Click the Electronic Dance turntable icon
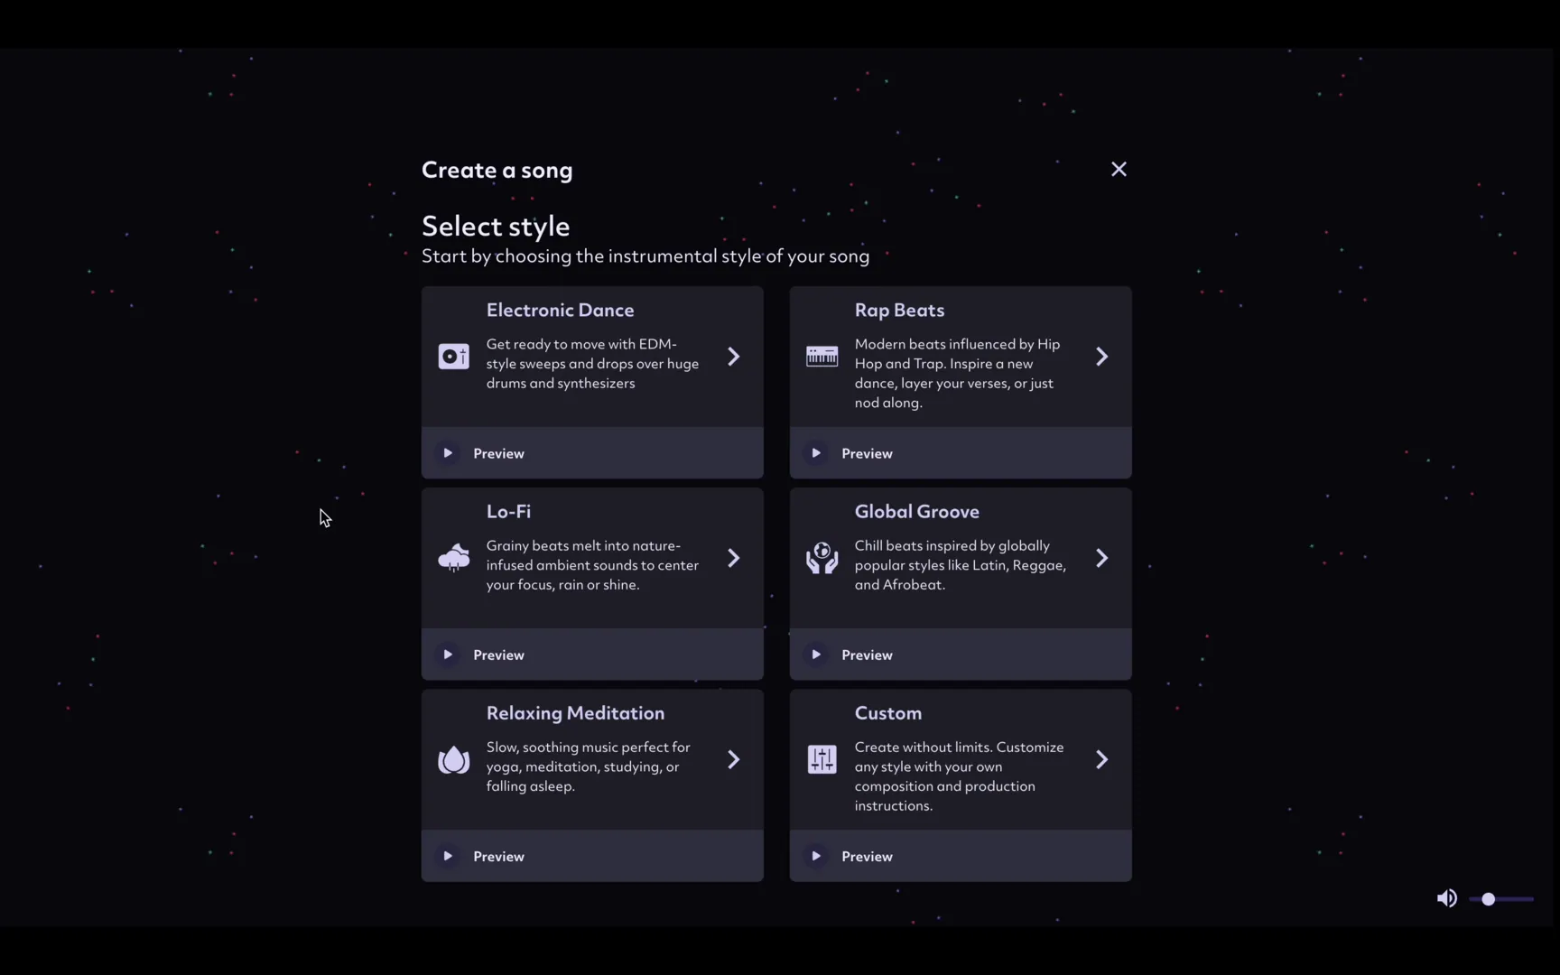 coord(453,357)
